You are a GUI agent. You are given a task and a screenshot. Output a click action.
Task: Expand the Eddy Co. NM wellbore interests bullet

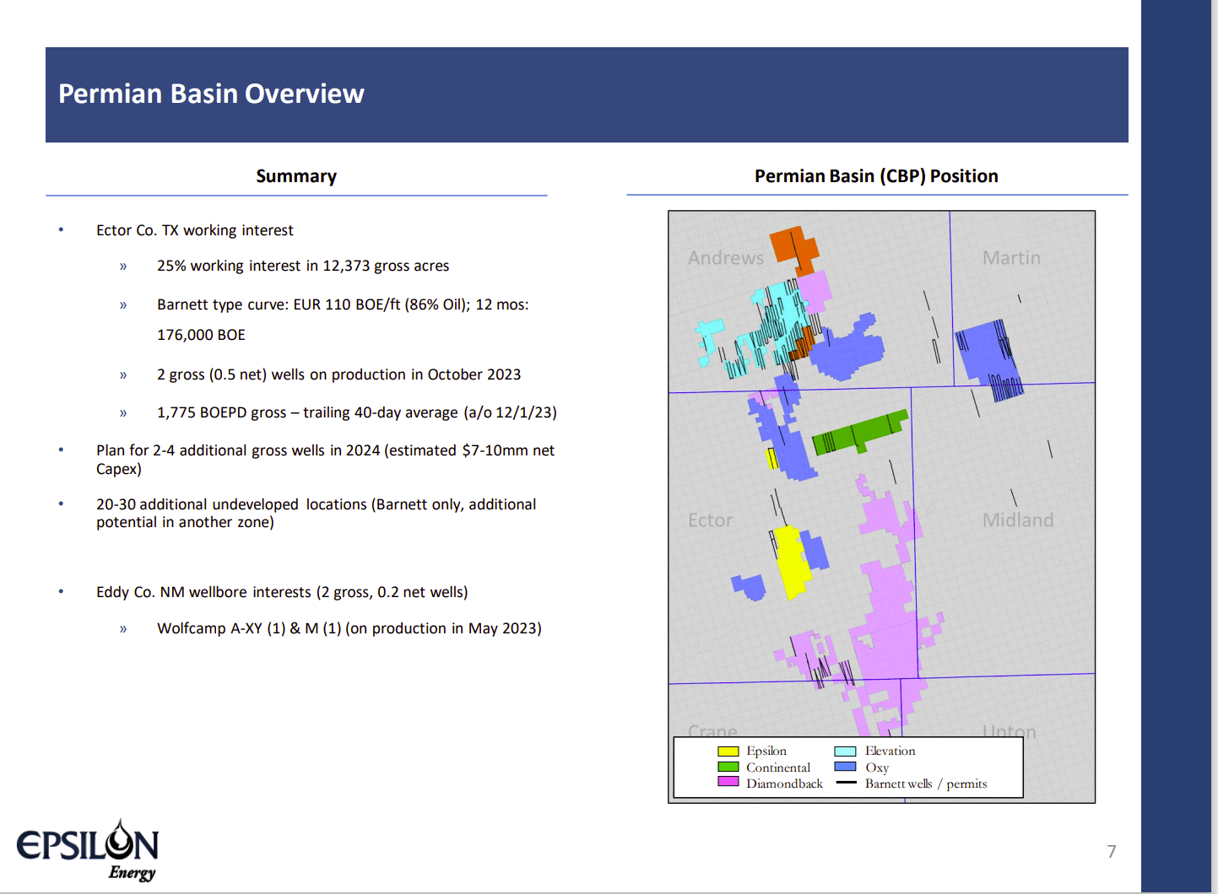(x=282, y=591)
